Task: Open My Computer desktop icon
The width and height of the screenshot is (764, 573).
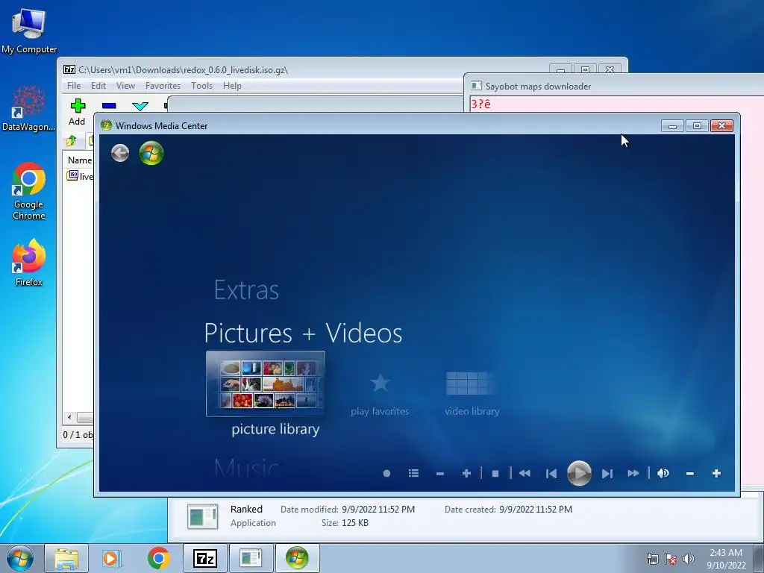Action: (29, 31)
